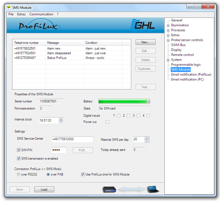Select the row +491275365467
220x201 pixels.
coord(72,58)
